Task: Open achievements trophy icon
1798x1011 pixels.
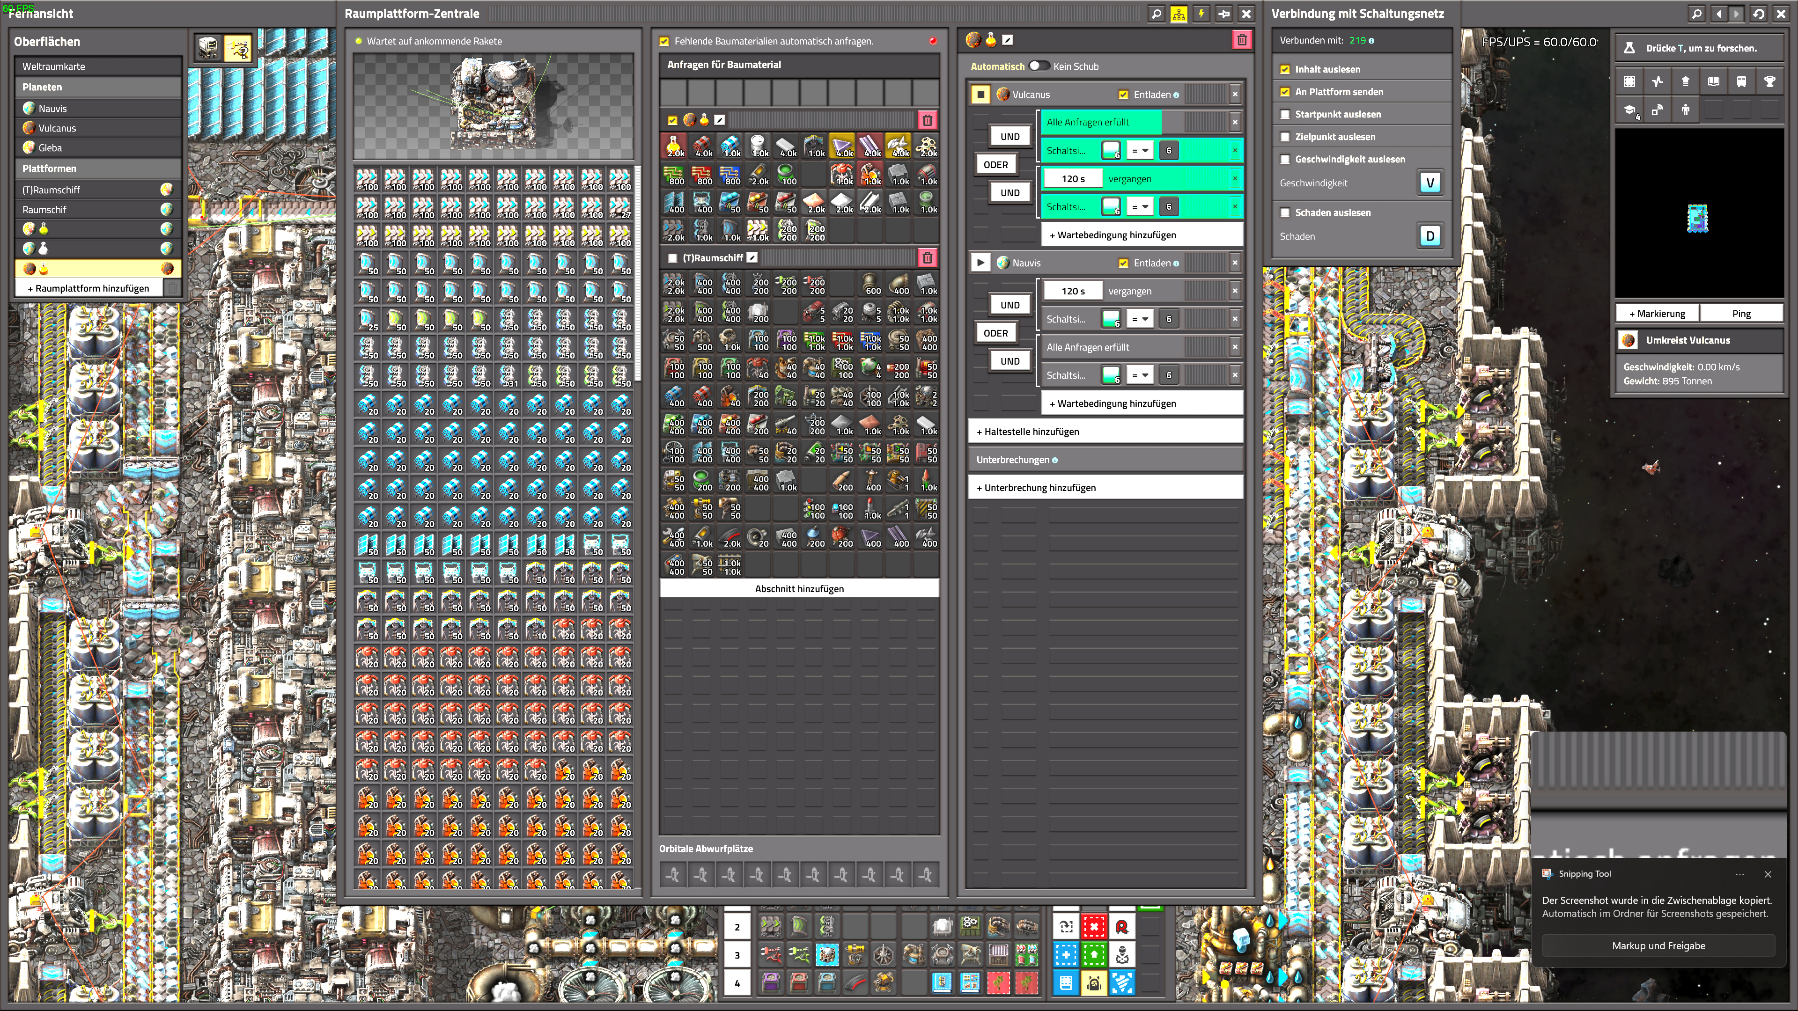Action: (x=1769, y=81)
